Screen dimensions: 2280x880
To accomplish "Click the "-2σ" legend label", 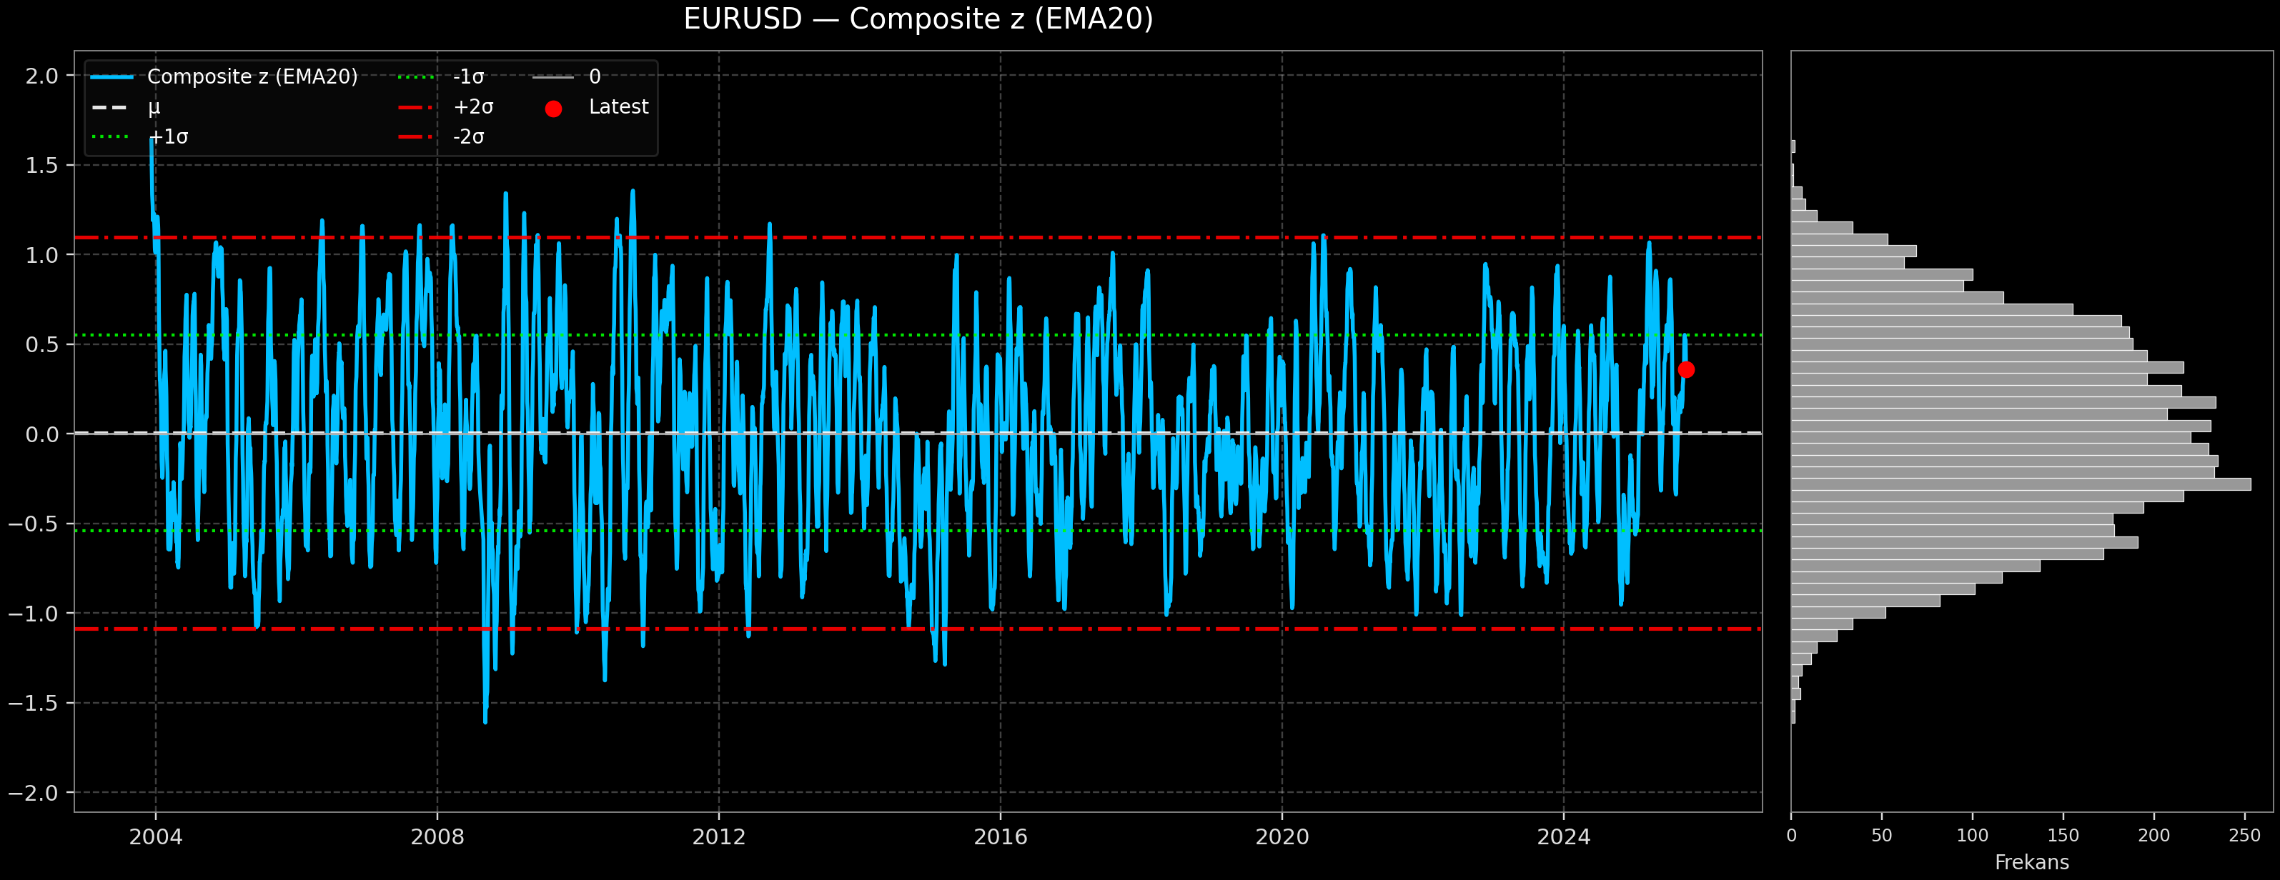I will click(x=468, y=137).
